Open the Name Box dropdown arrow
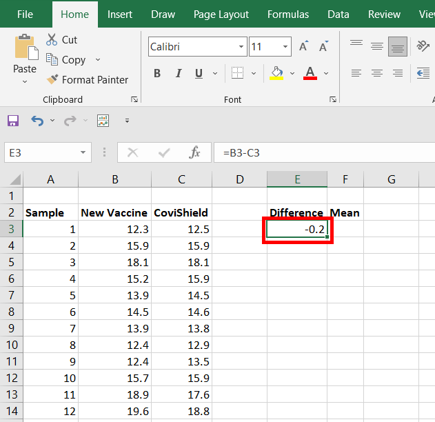Image resolution: width=435 pixels, height=422 pixels. pos(83,152)
